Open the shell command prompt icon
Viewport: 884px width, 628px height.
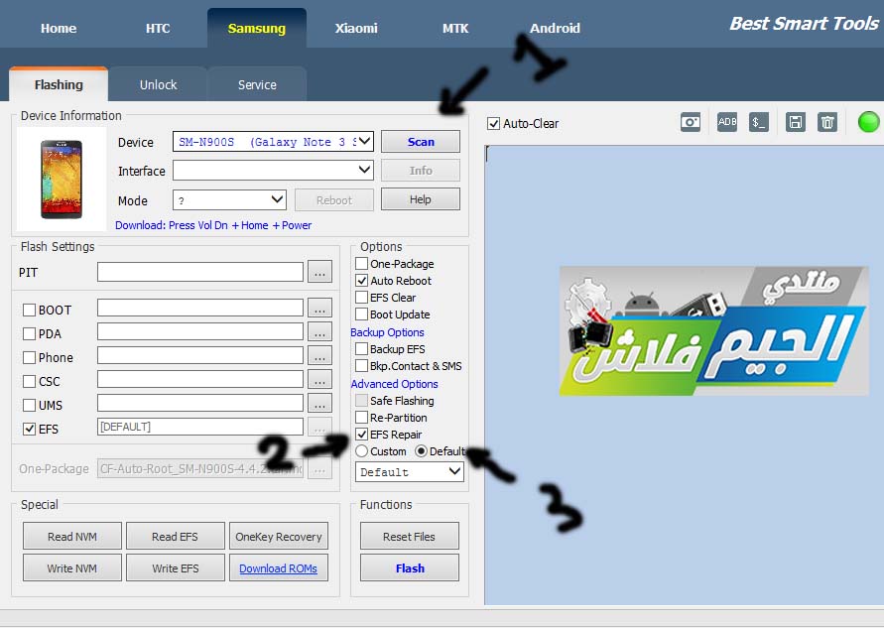click(x=759, y=122)
